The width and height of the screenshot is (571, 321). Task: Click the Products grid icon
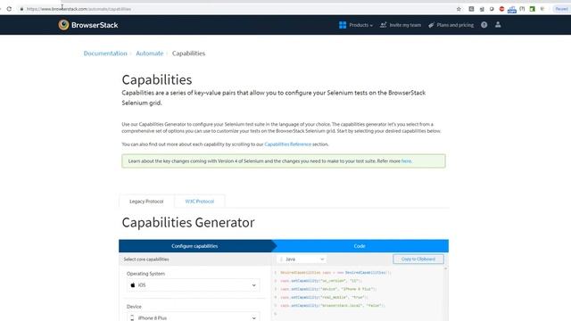[x=343, y=25]
